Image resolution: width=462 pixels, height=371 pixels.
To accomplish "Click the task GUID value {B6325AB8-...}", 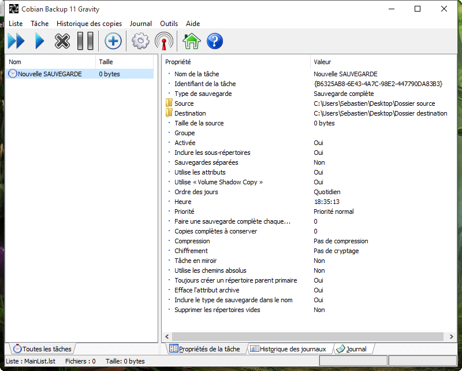I will pos(378,84).
